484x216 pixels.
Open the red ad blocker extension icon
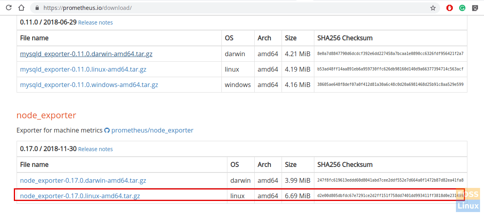click(450, 8)
